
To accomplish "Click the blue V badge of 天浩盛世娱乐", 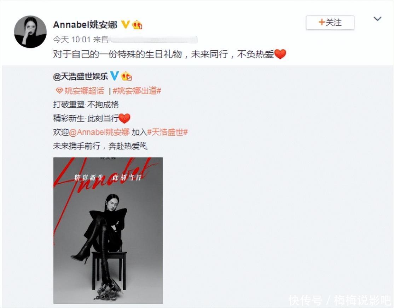I will (114, 76).
